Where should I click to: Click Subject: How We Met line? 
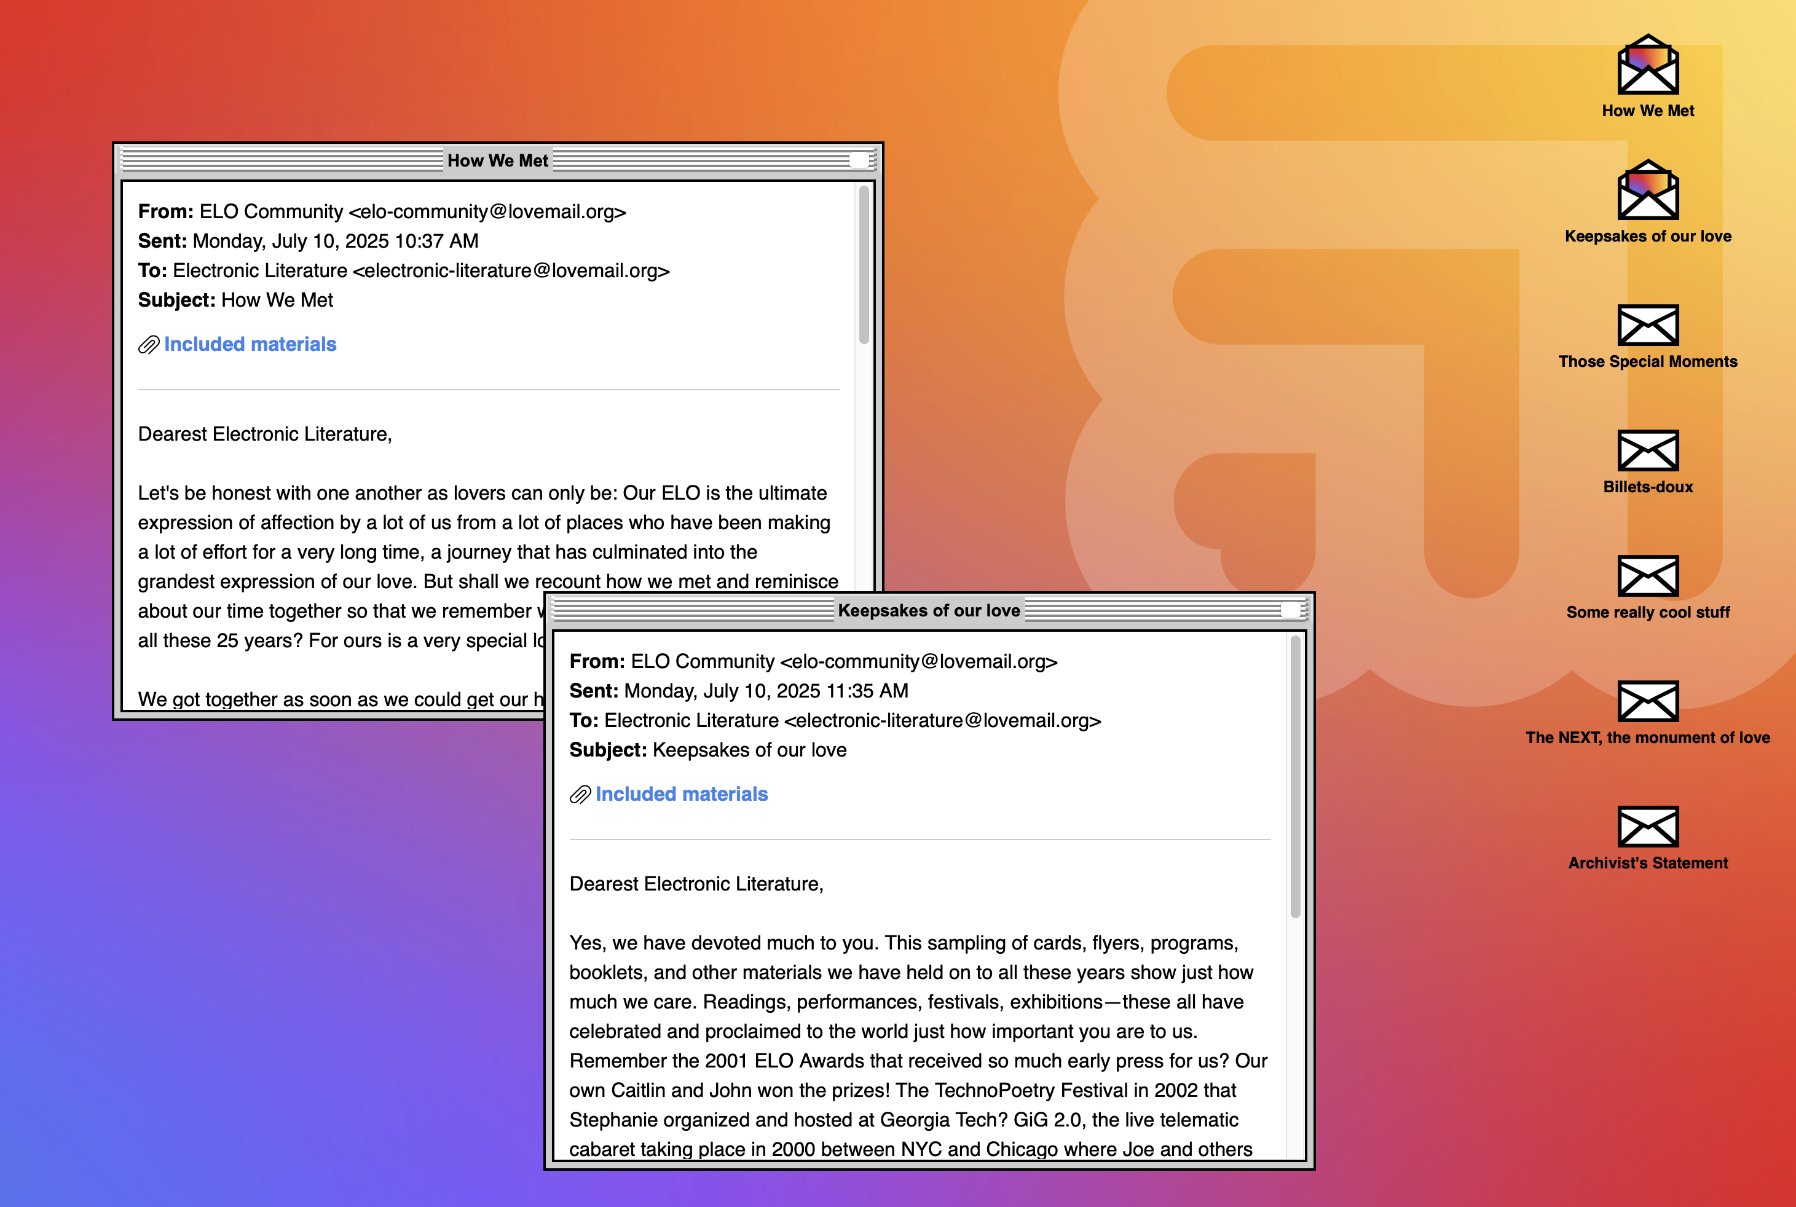[235, 300]
